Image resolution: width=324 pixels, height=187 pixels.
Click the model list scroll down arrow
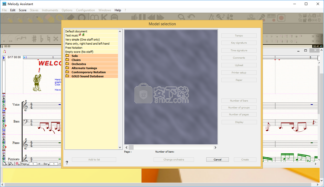(120, 147)
